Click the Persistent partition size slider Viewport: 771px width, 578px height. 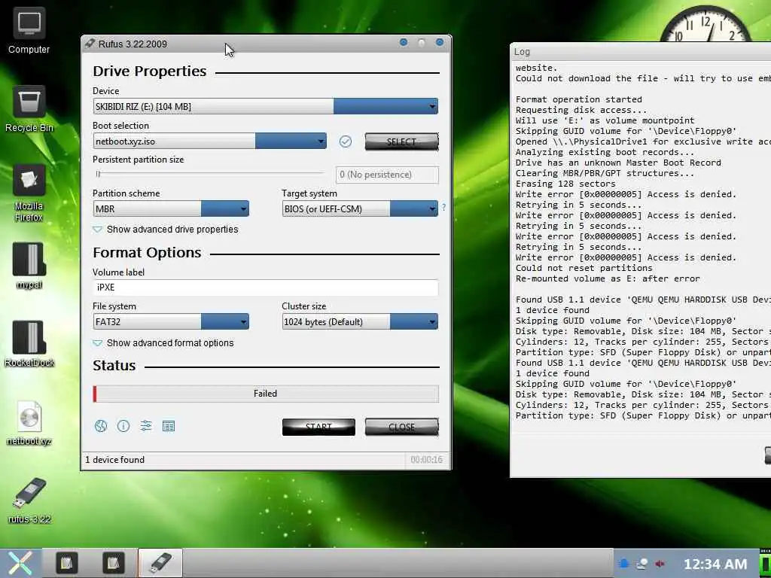[210, 174]
